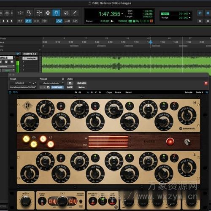Toggle BYPASS in plugin header
The height and width of the screenshot is (211, 211).
pos(81,83)
